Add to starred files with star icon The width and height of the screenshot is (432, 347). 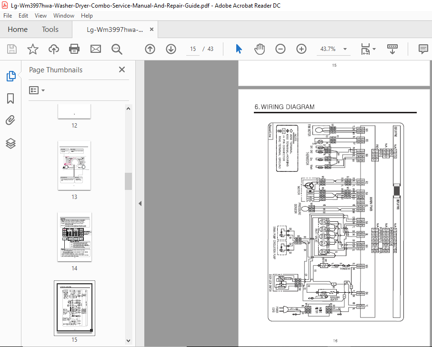(33, 49)
